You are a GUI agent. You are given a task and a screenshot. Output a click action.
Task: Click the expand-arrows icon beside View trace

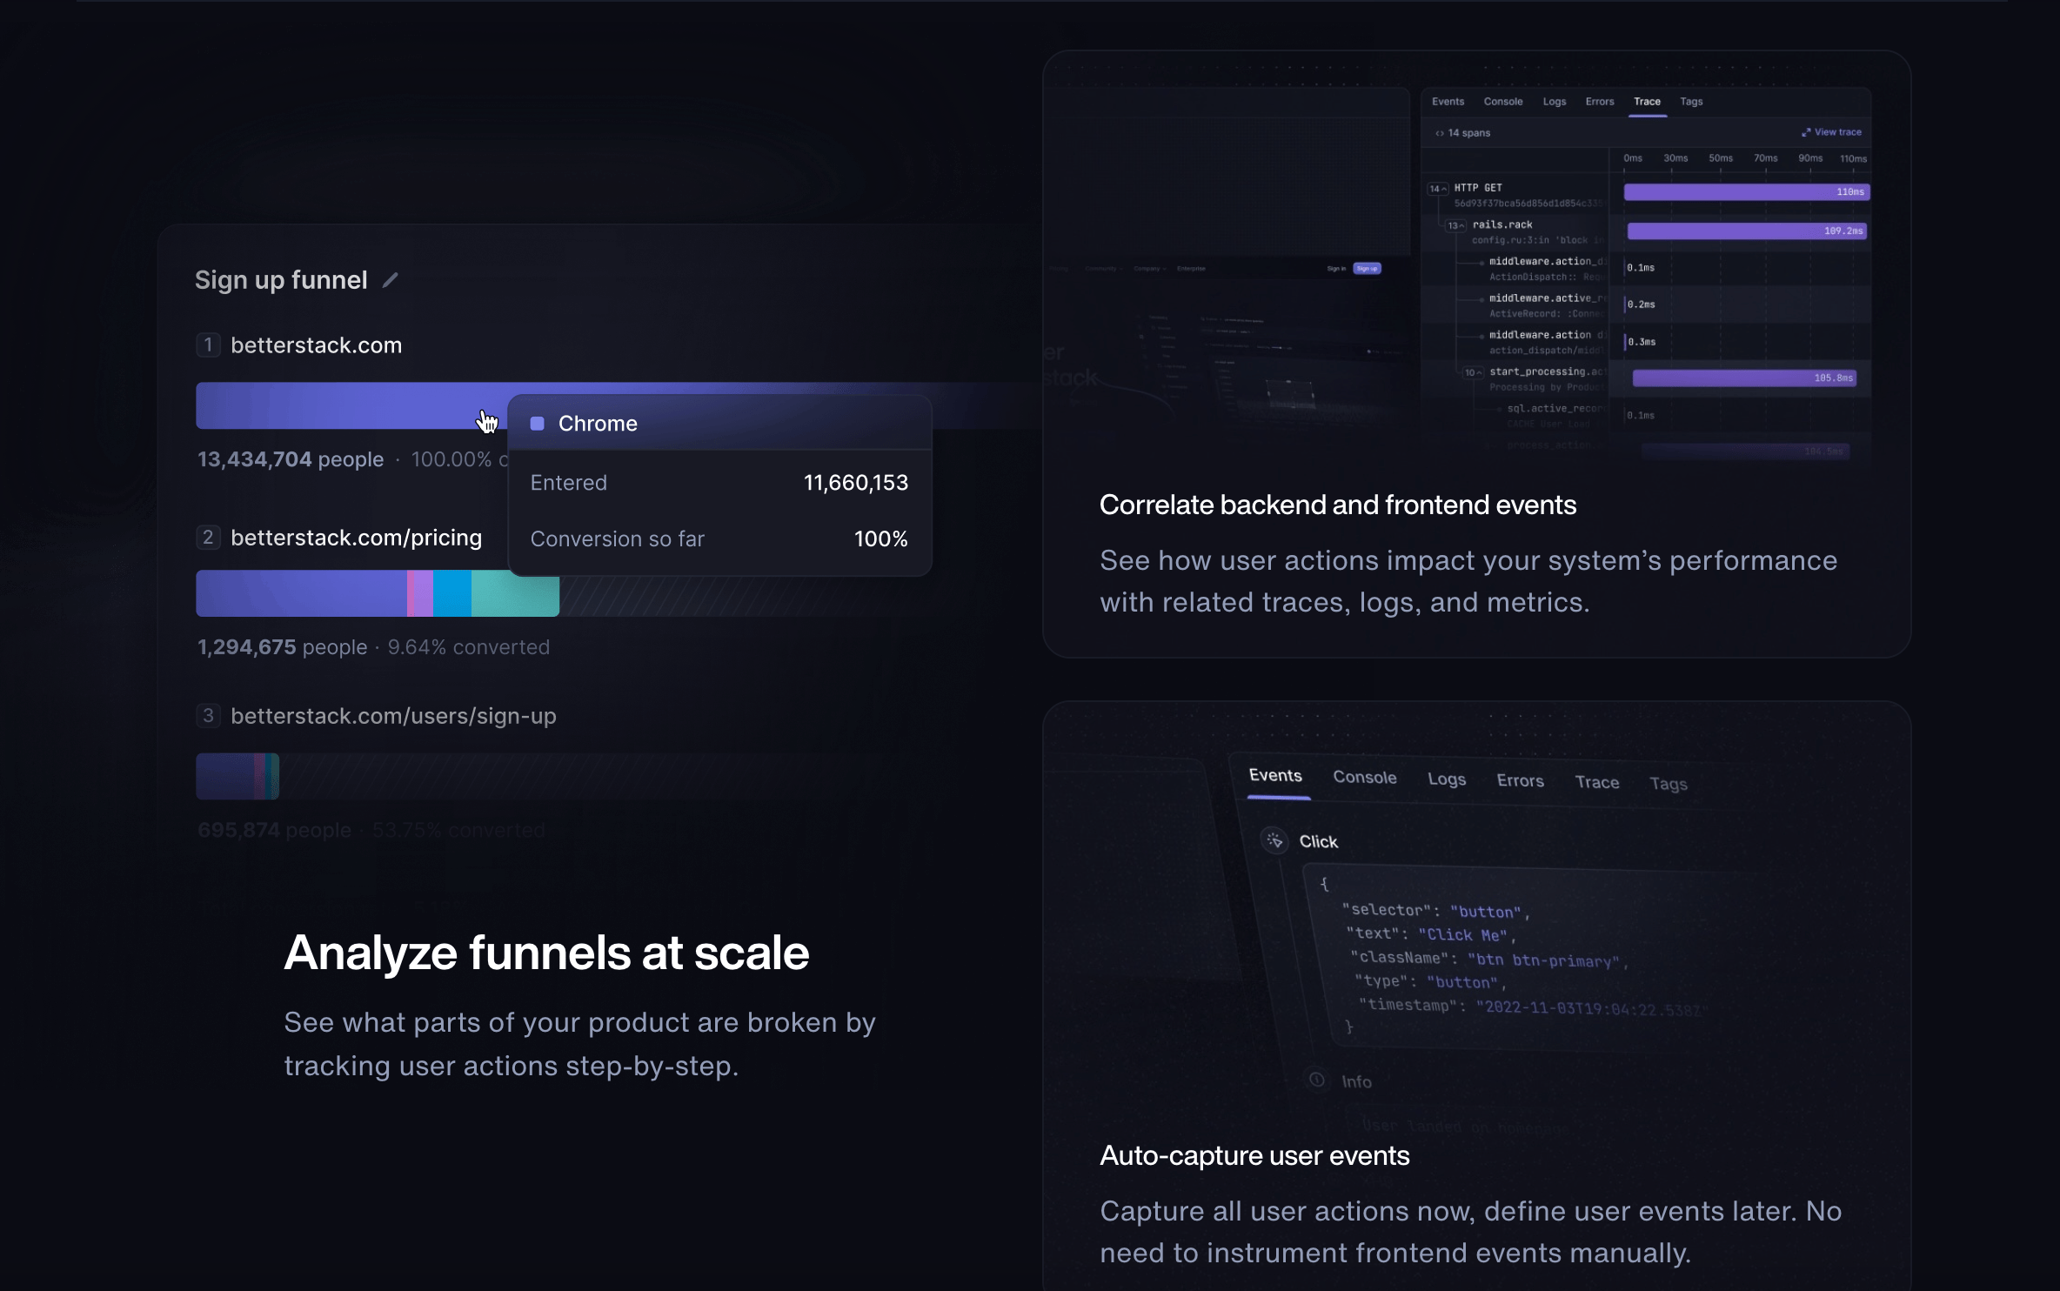tap(1805, 131)
